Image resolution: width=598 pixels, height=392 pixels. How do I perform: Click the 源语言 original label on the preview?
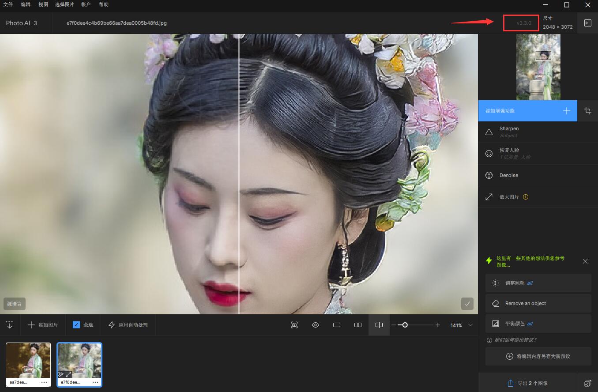click(15, 304)
